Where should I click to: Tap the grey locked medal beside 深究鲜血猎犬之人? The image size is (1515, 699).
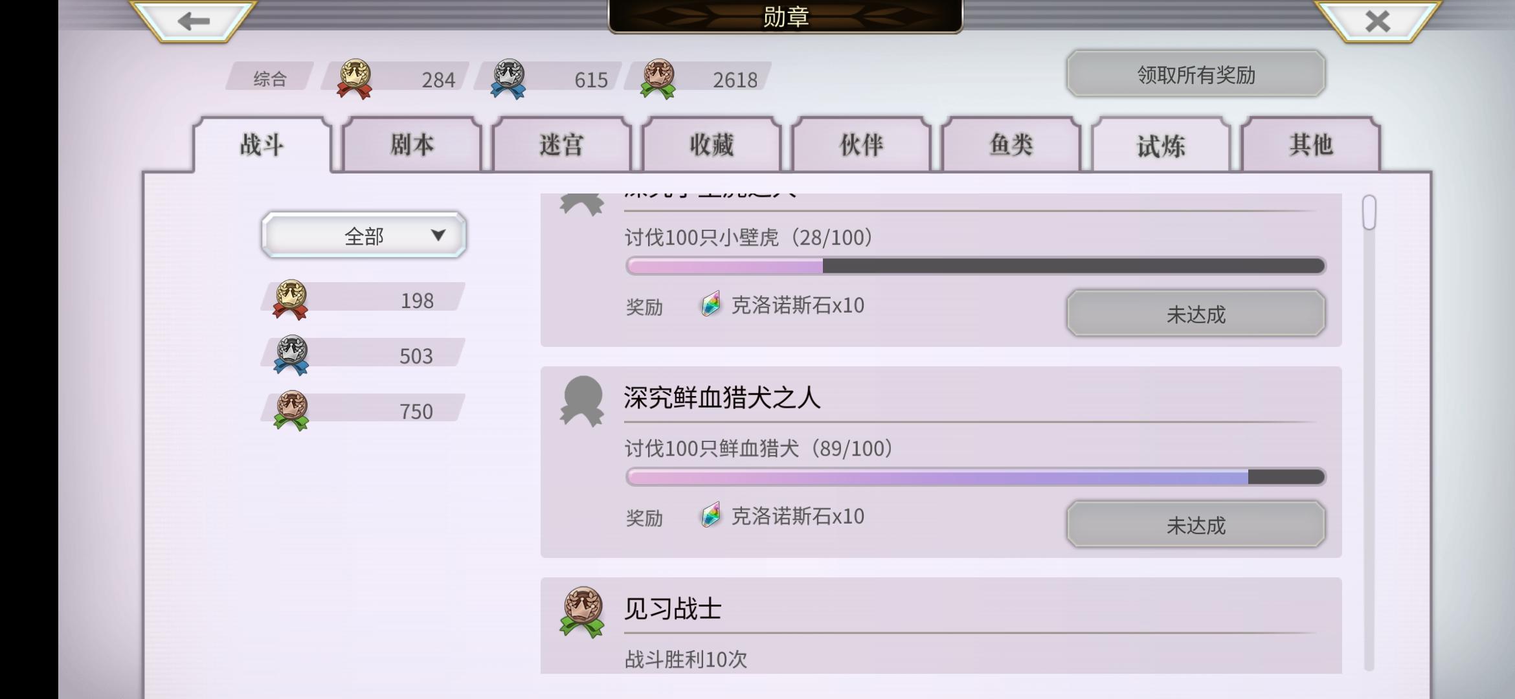click(x=581, y=401)
